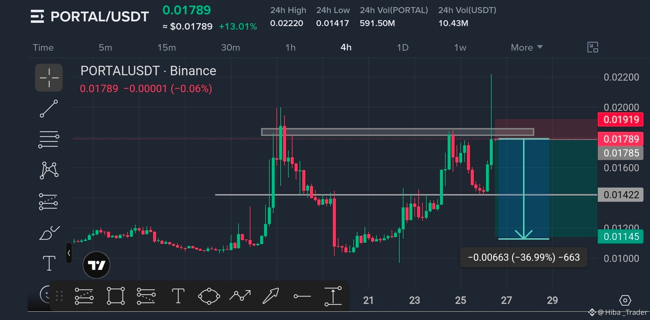Open the emoji sticker tool
The image size is (650, 320).
tap(45, 294)
